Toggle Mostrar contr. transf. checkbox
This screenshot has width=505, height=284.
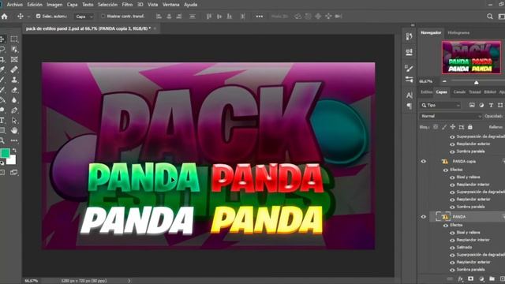pyautogui.click(x=103, y=16)
